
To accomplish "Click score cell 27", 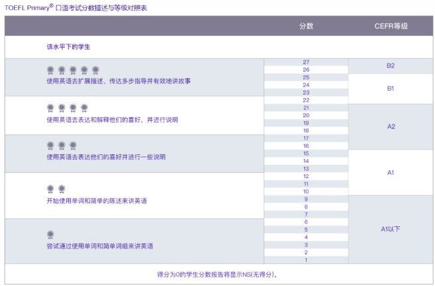I will pyautogui.click(x=306, y=62).
